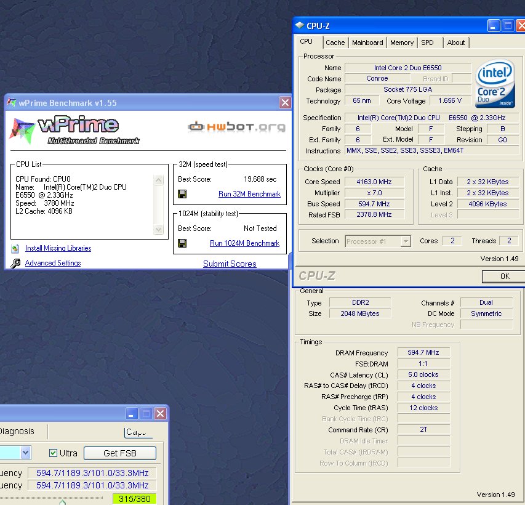Click the DC Mode Symmetric field

[486, 313]
